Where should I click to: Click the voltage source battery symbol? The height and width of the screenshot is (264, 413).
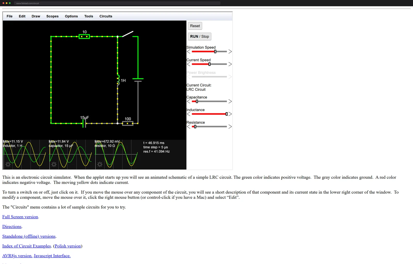[138, 80]
